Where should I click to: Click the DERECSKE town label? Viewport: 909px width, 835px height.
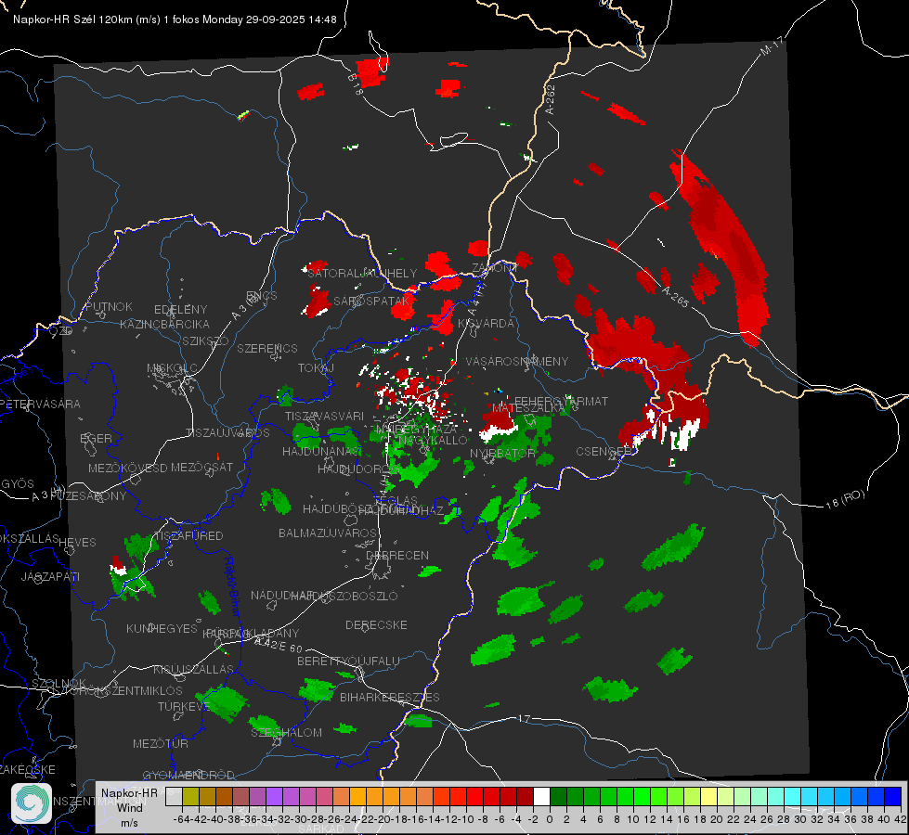click(x=376, y=625)
